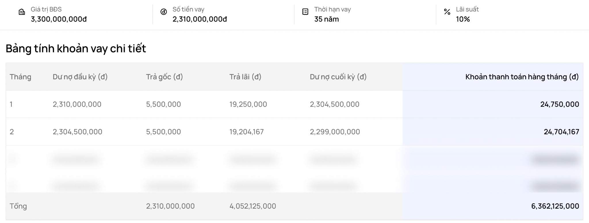Select month 1 payment 24,750,000
The image size is (589, 223).
pyautogui.click(x=560, y=104)
